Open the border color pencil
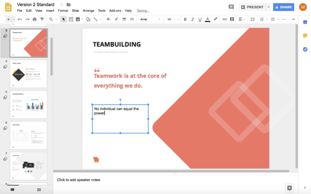 click(x=116, y=19)
